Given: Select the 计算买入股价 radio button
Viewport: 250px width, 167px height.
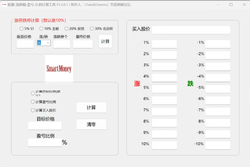Looking at the screenshot, I should (x=33, y=110).
